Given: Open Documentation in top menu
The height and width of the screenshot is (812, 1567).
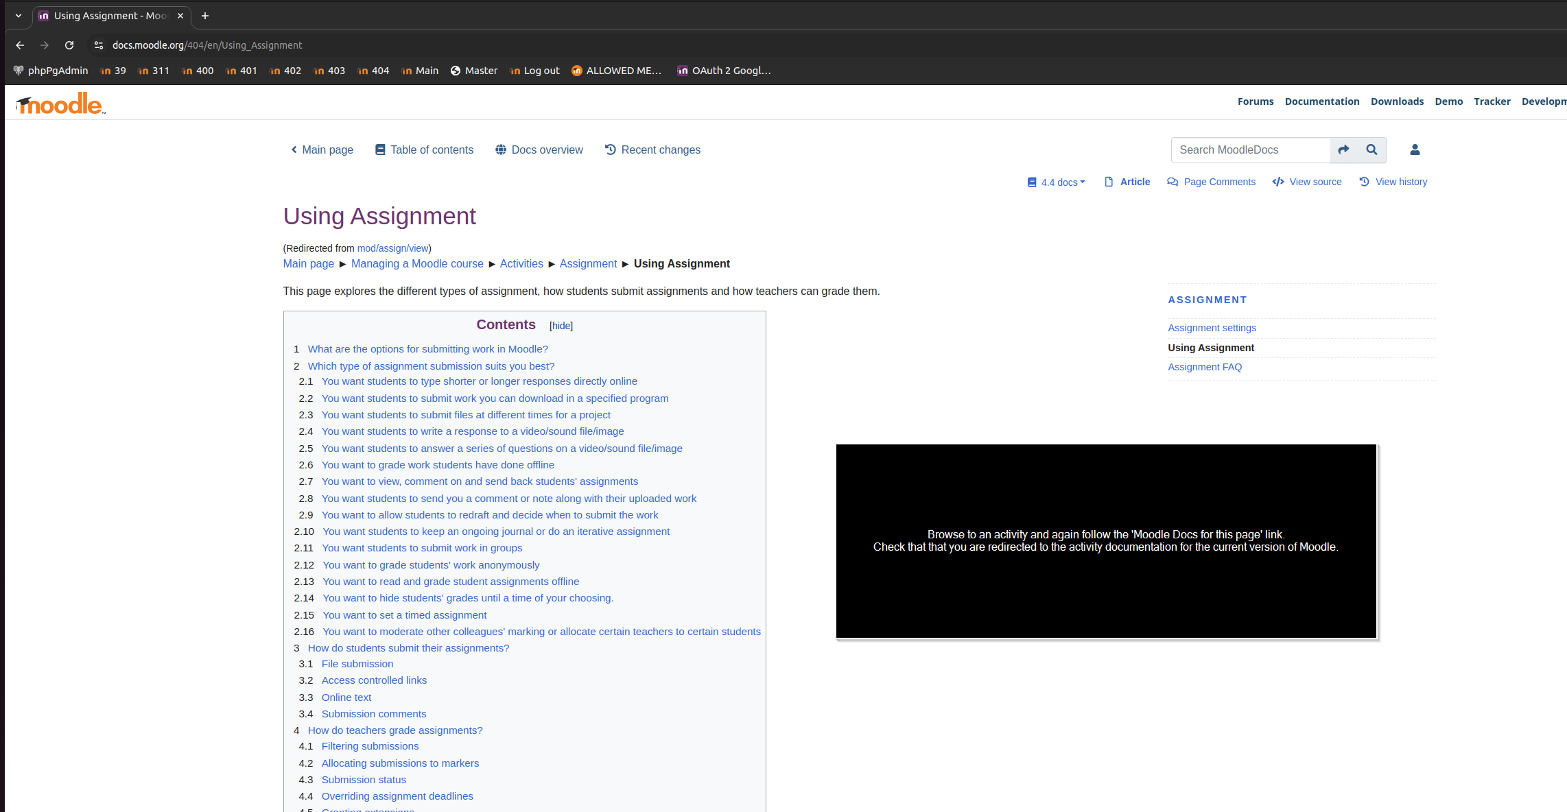Looking at the screenshot, I should [1322, 101].
